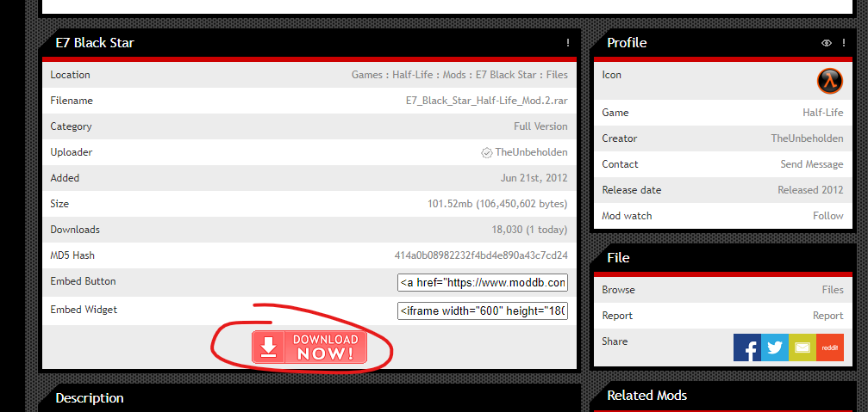
Task: Select the Embed Button code field
Action: 482,283
